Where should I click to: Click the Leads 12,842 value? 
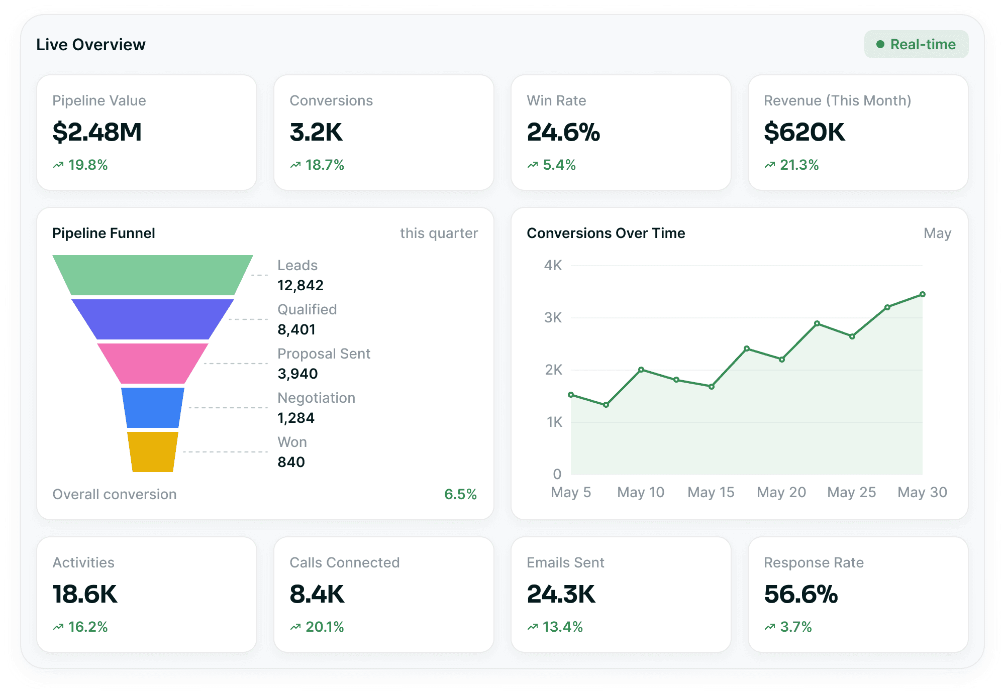(x=300, y=285)
